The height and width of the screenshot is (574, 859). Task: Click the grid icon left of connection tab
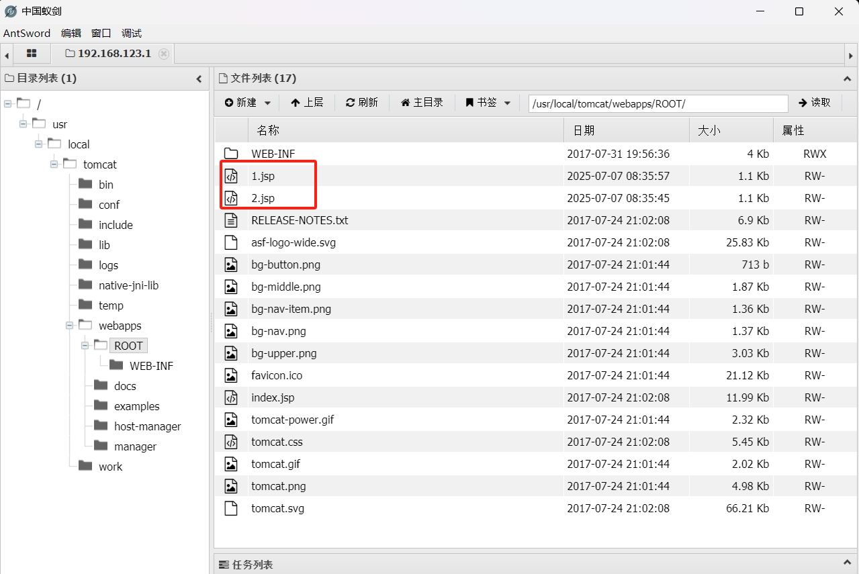tap(32, 54)
